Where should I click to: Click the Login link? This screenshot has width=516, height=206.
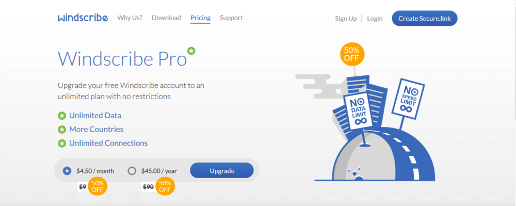point(375,19)
